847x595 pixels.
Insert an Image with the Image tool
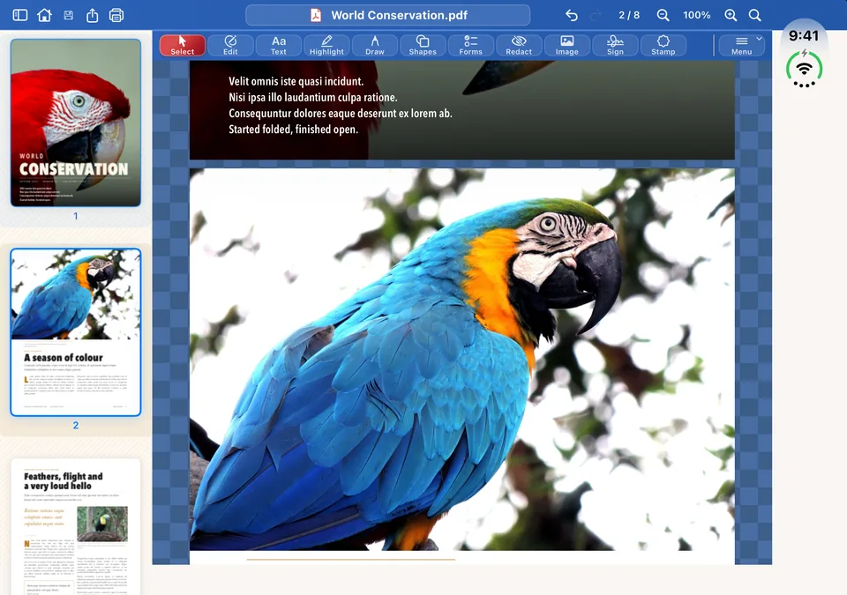(x=567, y=45)
